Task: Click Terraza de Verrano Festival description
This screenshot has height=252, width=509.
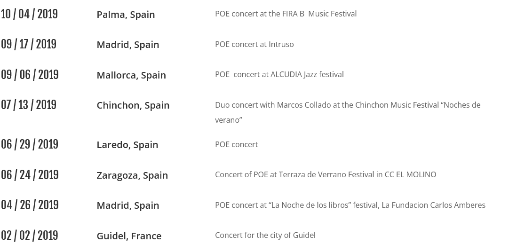Action: 326,174
